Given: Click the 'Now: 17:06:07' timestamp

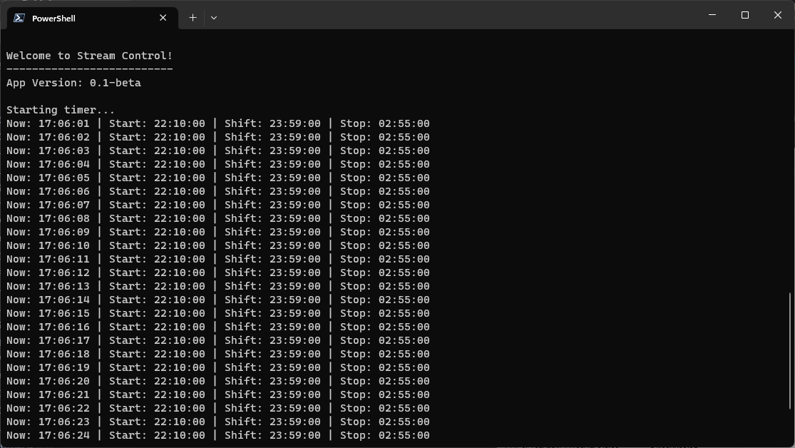Looking at the screenshot, I should 48,205.
